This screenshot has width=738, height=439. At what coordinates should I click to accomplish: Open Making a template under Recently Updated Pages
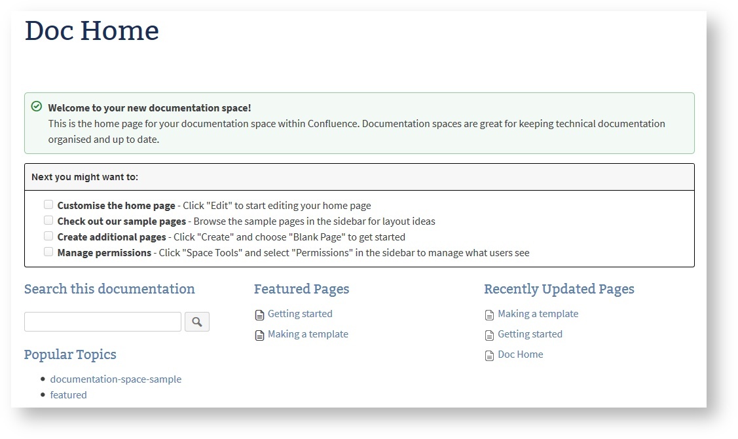pos(538,314)
